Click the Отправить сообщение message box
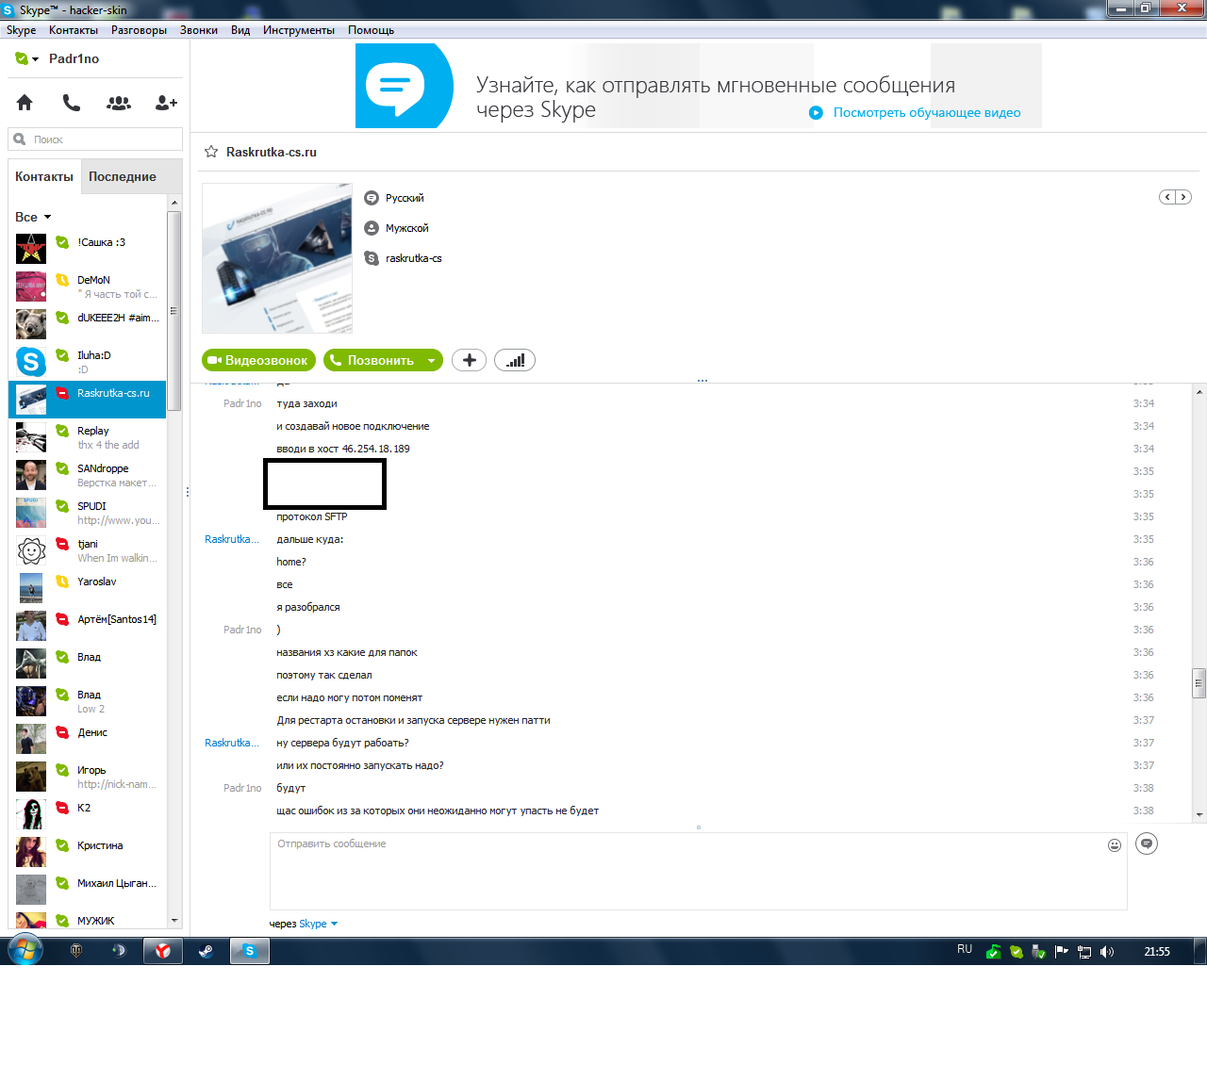The image size is (1207, 1081). coord(699,871)
